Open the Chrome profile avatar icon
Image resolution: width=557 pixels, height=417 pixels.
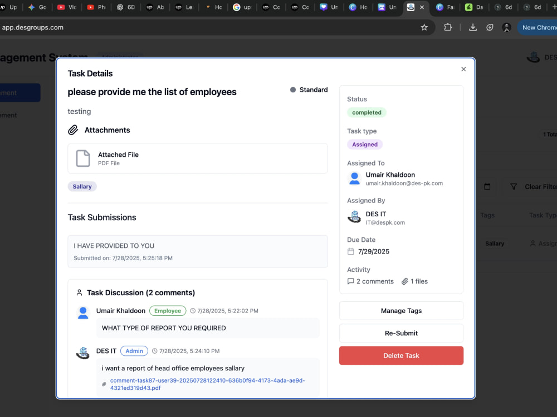506,27
